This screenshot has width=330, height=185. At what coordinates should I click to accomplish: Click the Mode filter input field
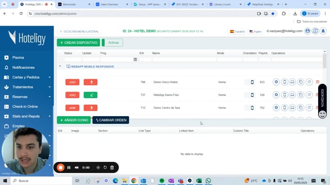click(x=229, y=60)
